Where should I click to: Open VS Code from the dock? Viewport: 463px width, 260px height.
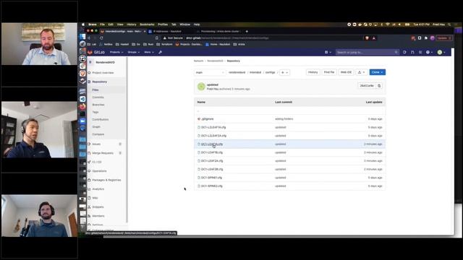(x=82, y=99)
